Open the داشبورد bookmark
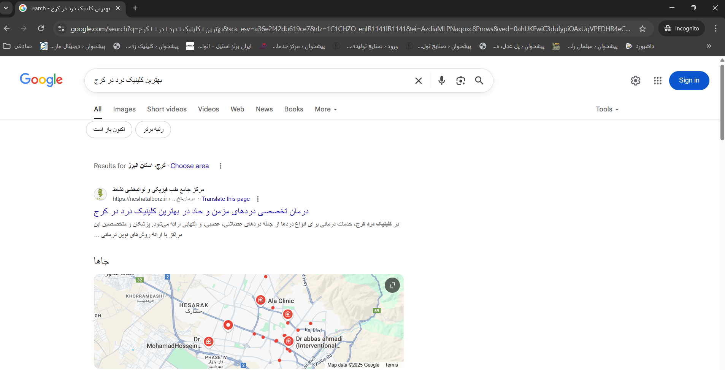 640,46
